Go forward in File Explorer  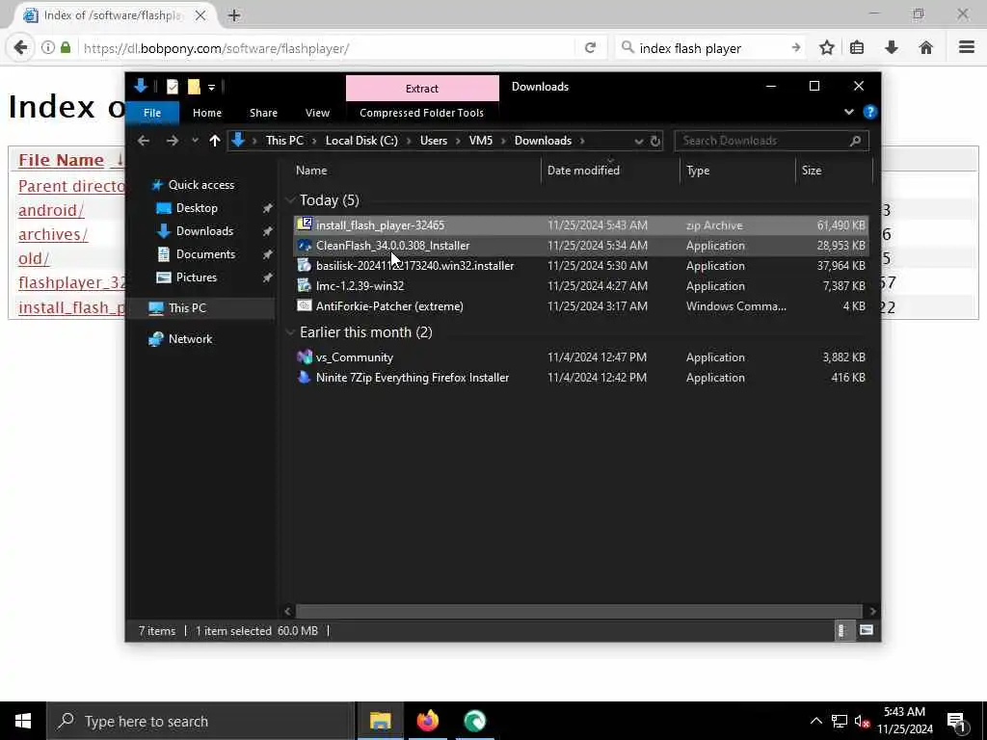(x=172, y=141)
